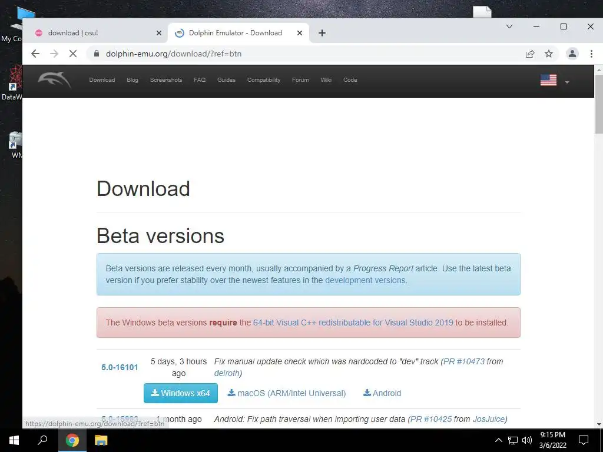Click the US flag language icon

(548, 80)
